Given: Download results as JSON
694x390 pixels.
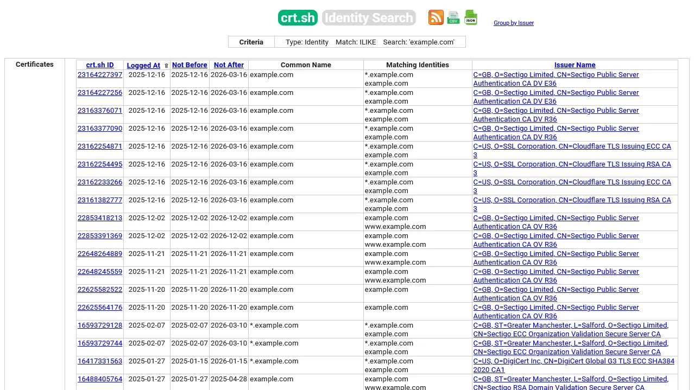Looking at the screenshot, I should point(470,17).
